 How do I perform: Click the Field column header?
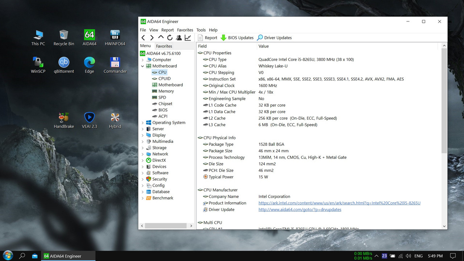227,46
